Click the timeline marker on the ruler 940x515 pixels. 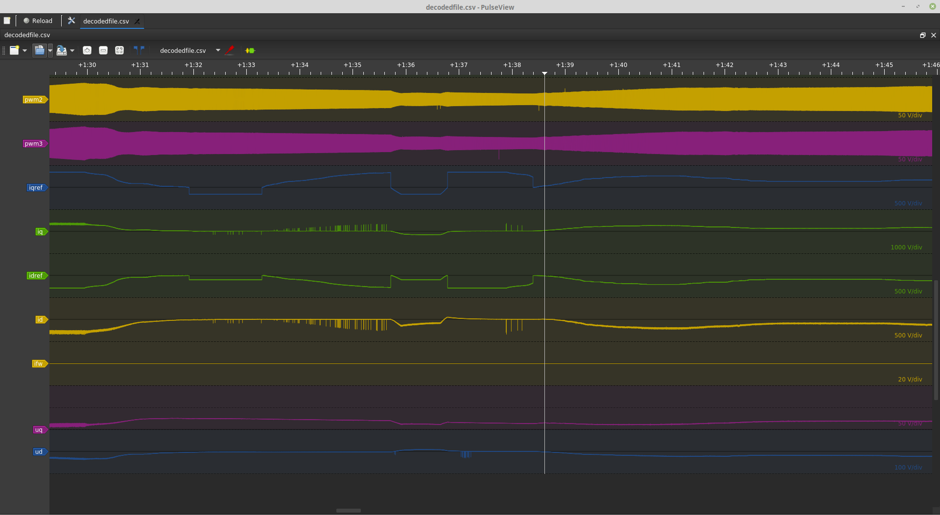[544, 73]
